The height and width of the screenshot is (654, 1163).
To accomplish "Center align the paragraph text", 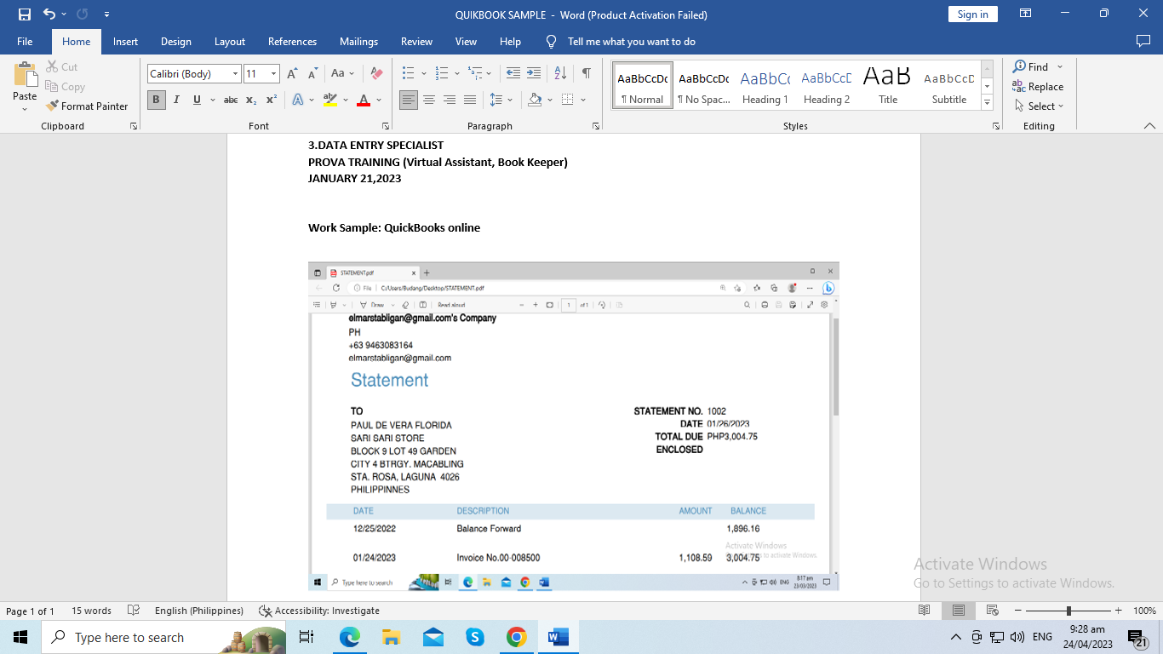I will [429, 100].
